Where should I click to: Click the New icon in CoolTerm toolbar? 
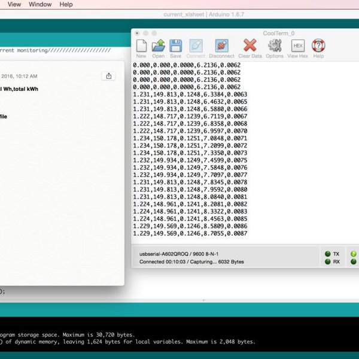141,47
